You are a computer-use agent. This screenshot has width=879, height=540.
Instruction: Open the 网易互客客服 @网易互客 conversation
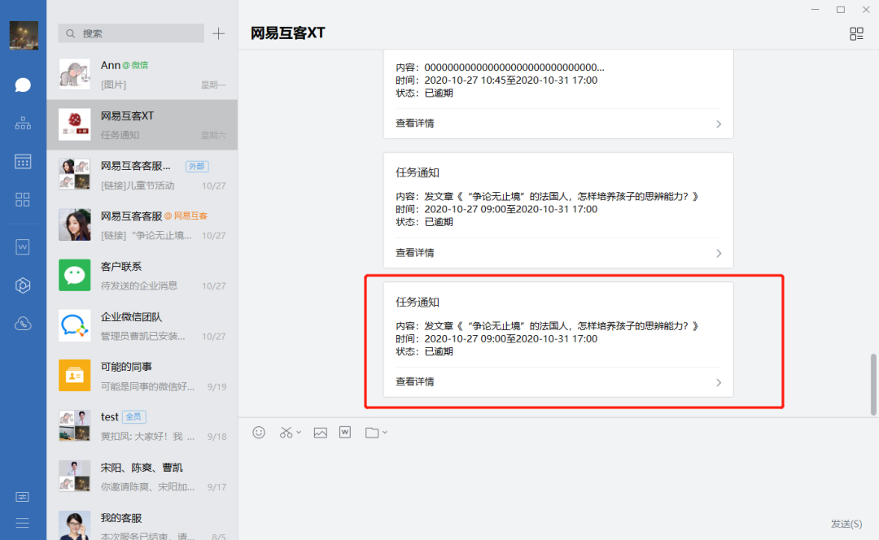click(x=142, y=224)
